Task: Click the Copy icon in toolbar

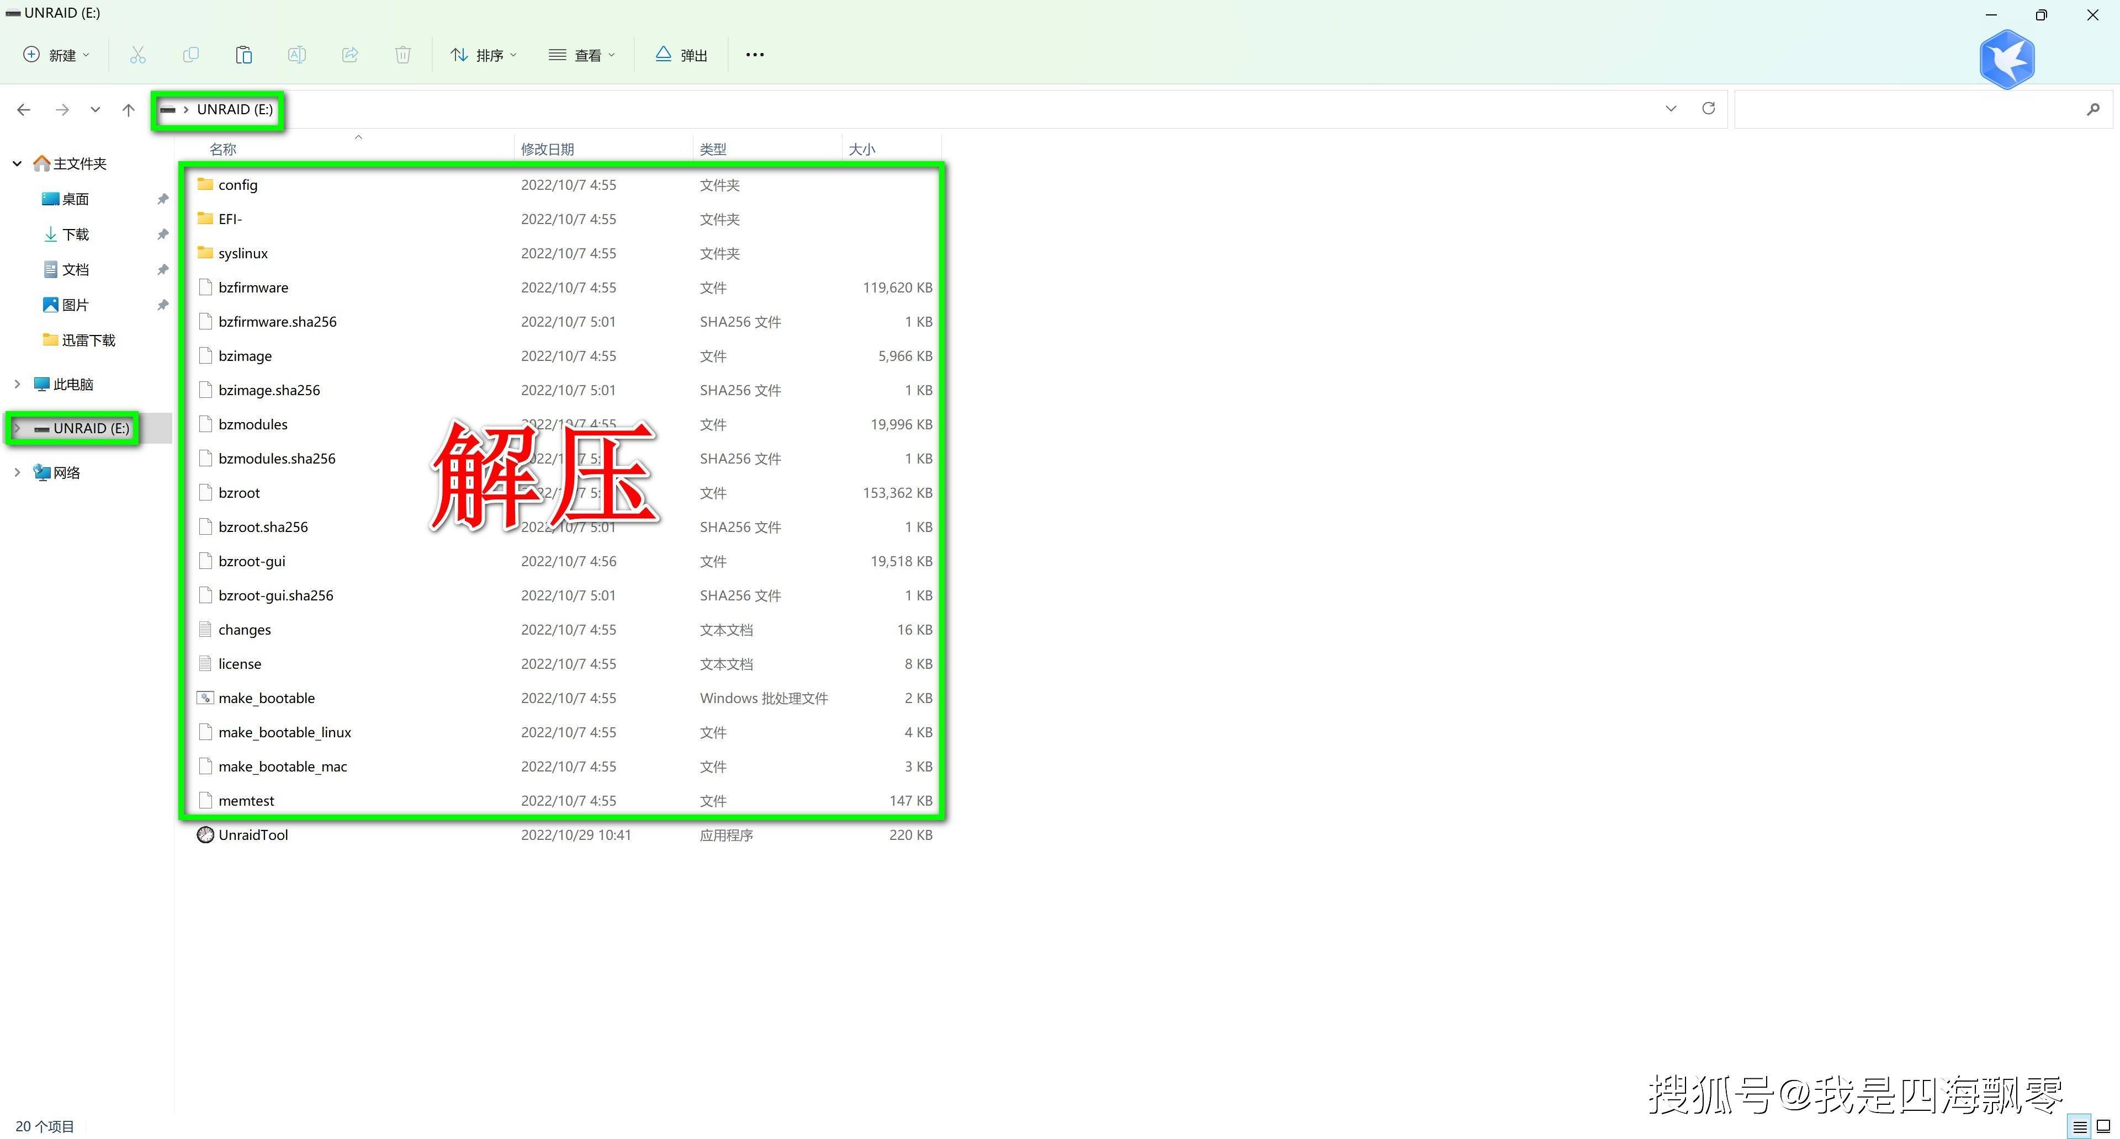Action: coord(191,55)
